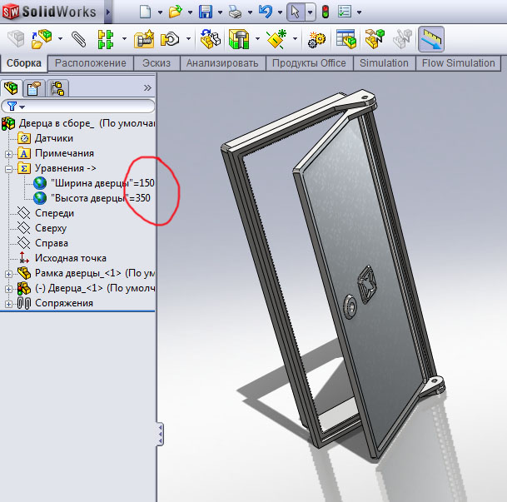Collapse the Уравнения tree node
This screenshot has height=502, width=507.
[9, 169]
